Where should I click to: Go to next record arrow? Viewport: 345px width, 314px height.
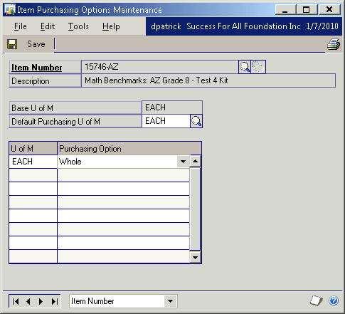click(41, 301)
